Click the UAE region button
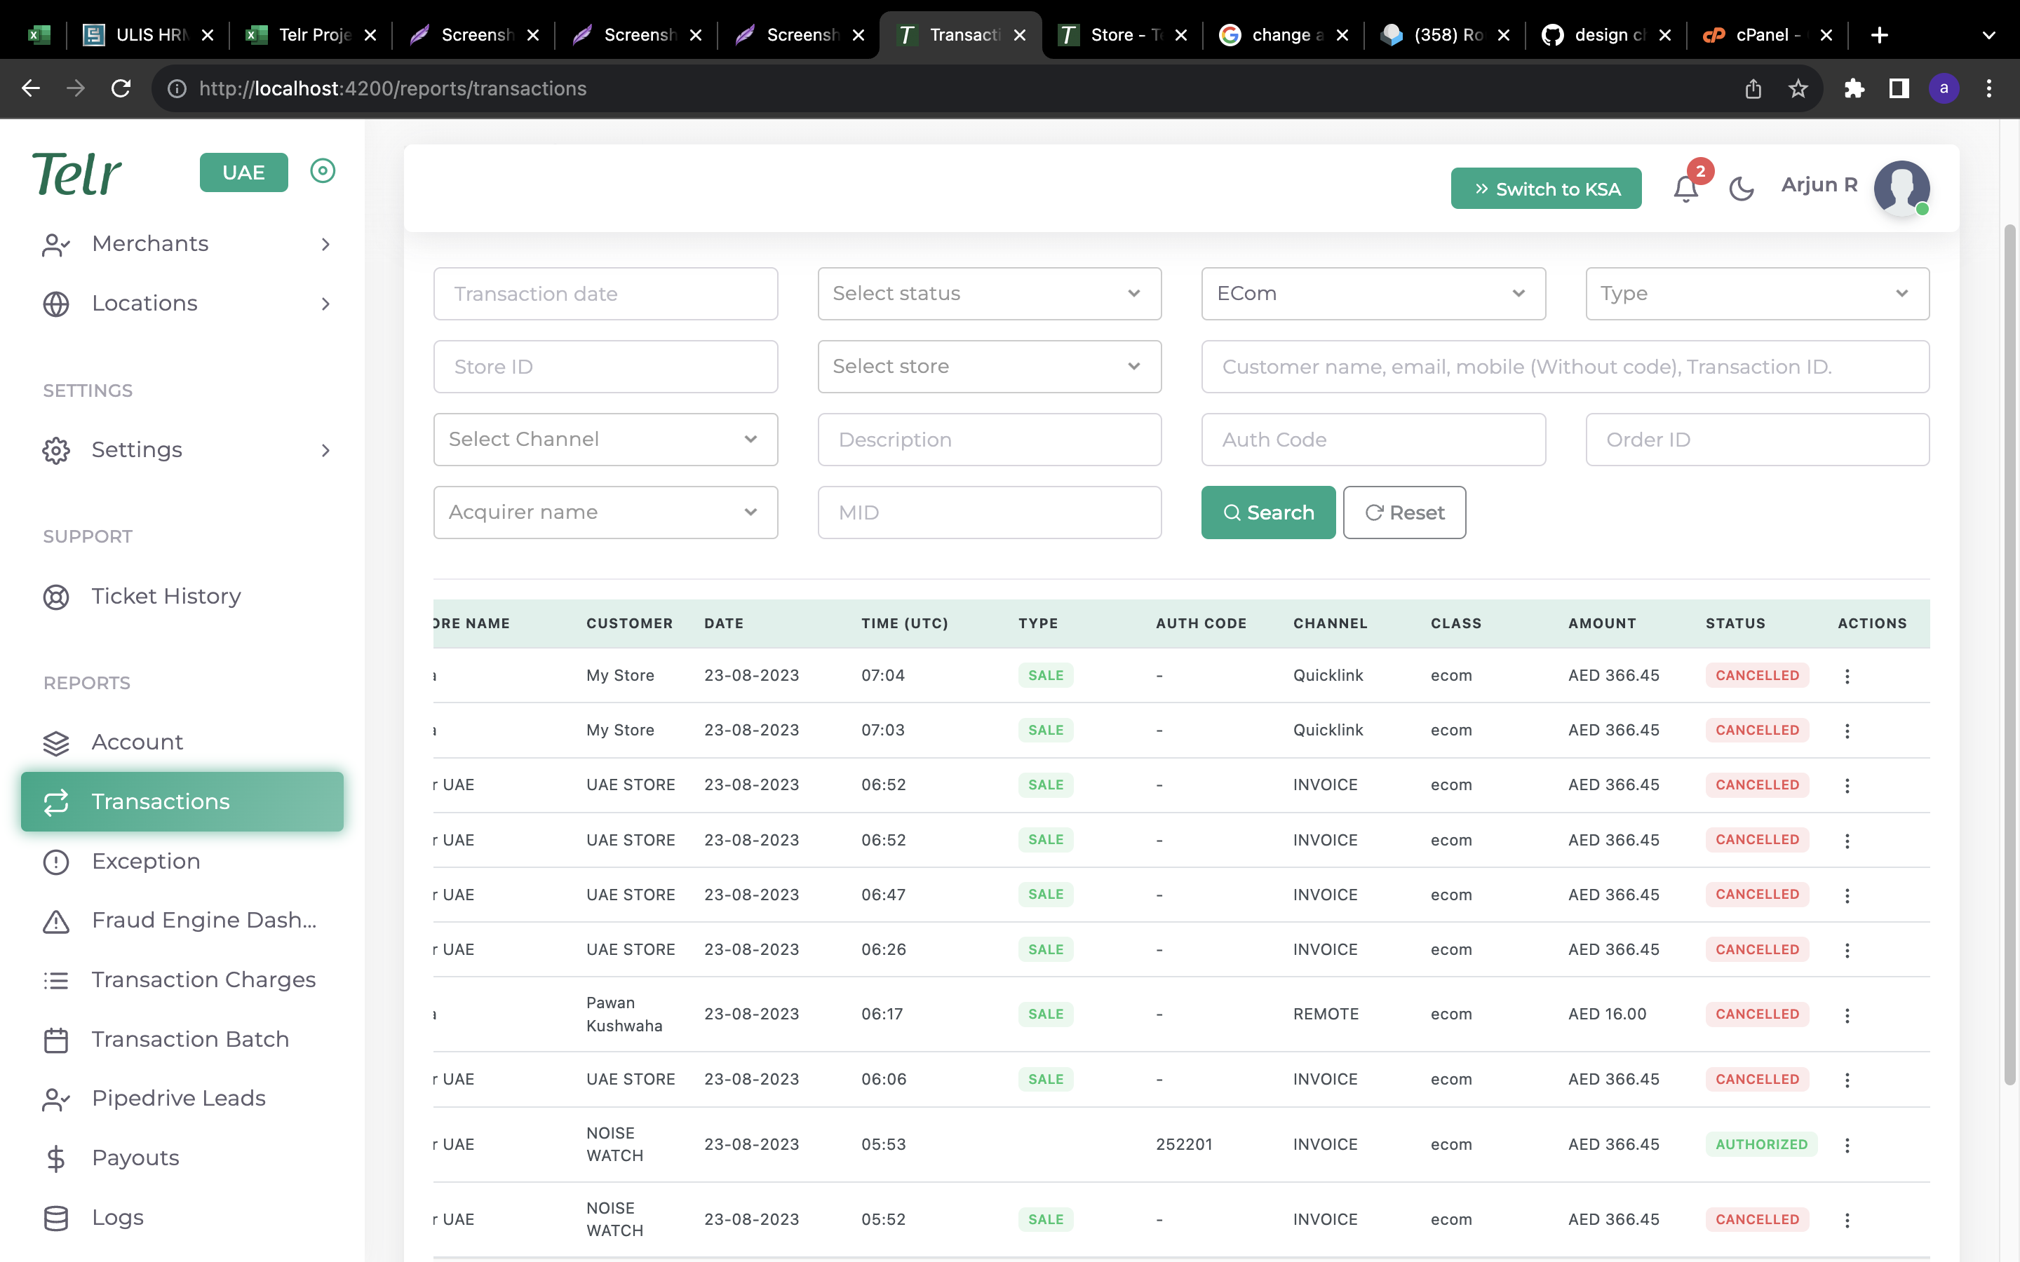2020x1262 pixels. click(x=244, y=172)
